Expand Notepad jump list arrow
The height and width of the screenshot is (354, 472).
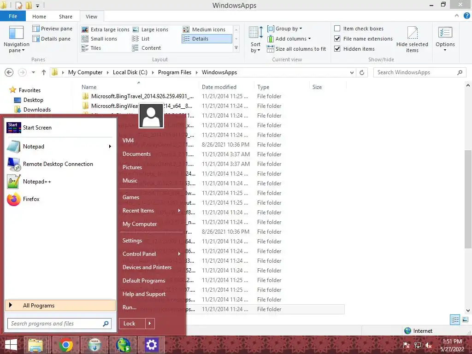pos(110,147)
